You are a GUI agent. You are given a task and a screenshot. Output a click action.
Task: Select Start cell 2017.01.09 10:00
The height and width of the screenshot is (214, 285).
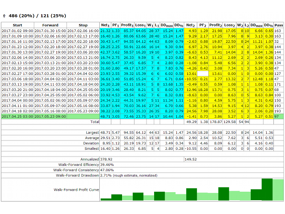pyautogui.click(x=17, y=36)
